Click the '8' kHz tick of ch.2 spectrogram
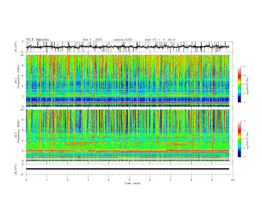 [23, 120]
